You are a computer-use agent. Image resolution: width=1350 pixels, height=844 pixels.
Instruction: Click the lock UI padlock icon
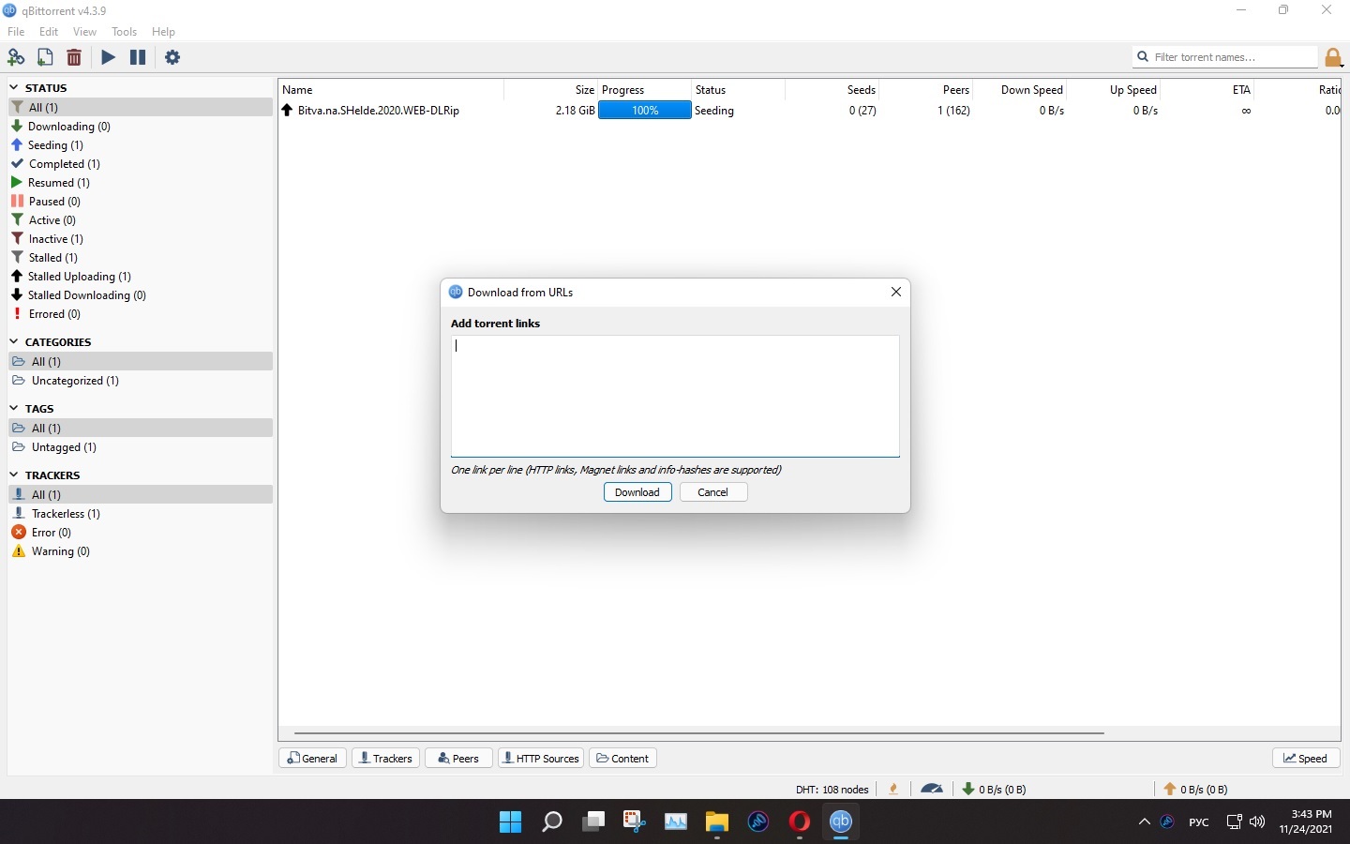(1333, 58)
